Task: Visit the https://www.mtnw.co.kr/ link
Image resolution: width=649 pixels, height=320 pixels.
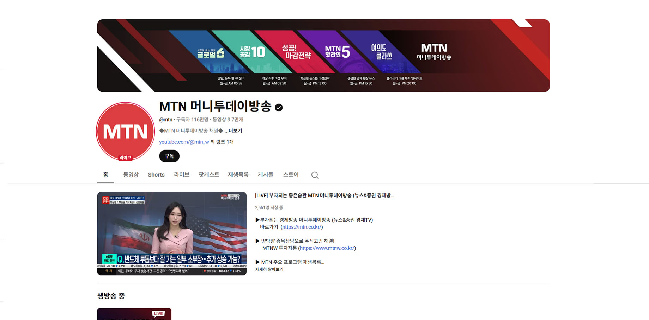Action: coord(327,248)
